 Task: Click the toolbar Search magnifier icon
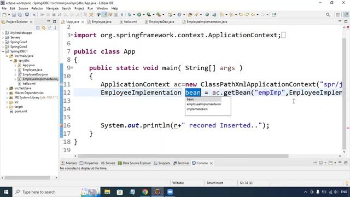click(328, 15)
